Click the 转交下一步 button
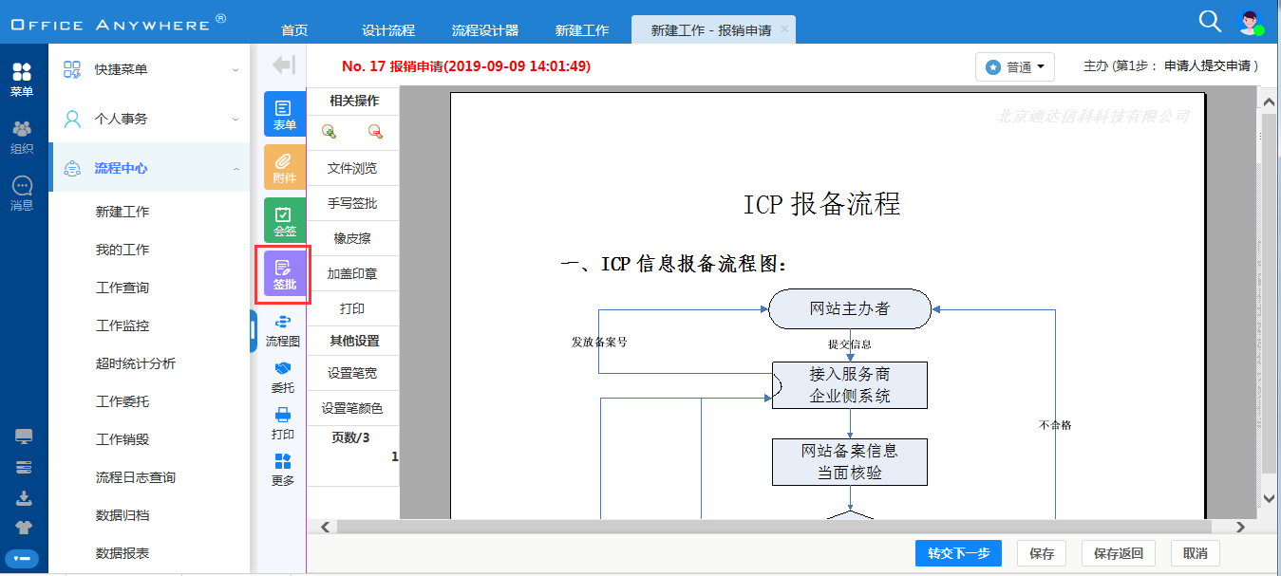 coord(958,553)
